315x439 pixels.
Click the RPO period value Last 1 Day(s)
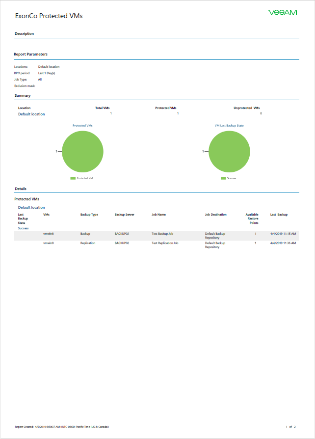click(47, 73)
